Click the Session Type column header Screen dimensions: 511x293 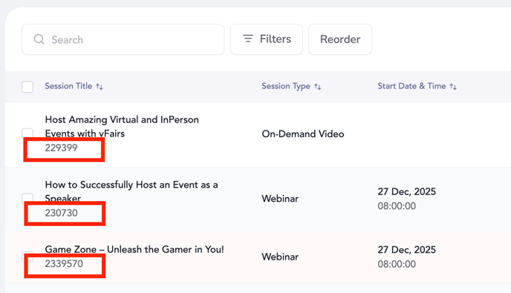tap(286, 86)
